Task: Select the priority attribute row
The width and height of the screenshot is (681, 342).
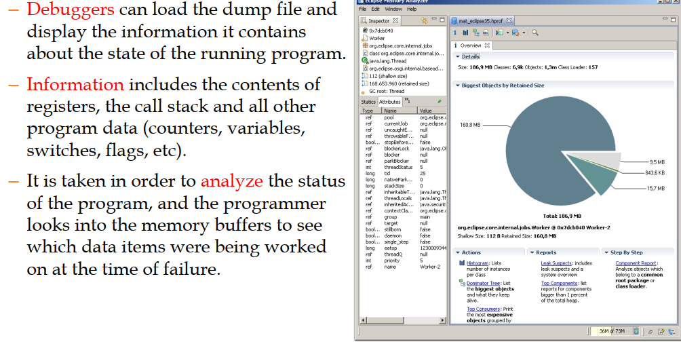Action: coord(404,261)
